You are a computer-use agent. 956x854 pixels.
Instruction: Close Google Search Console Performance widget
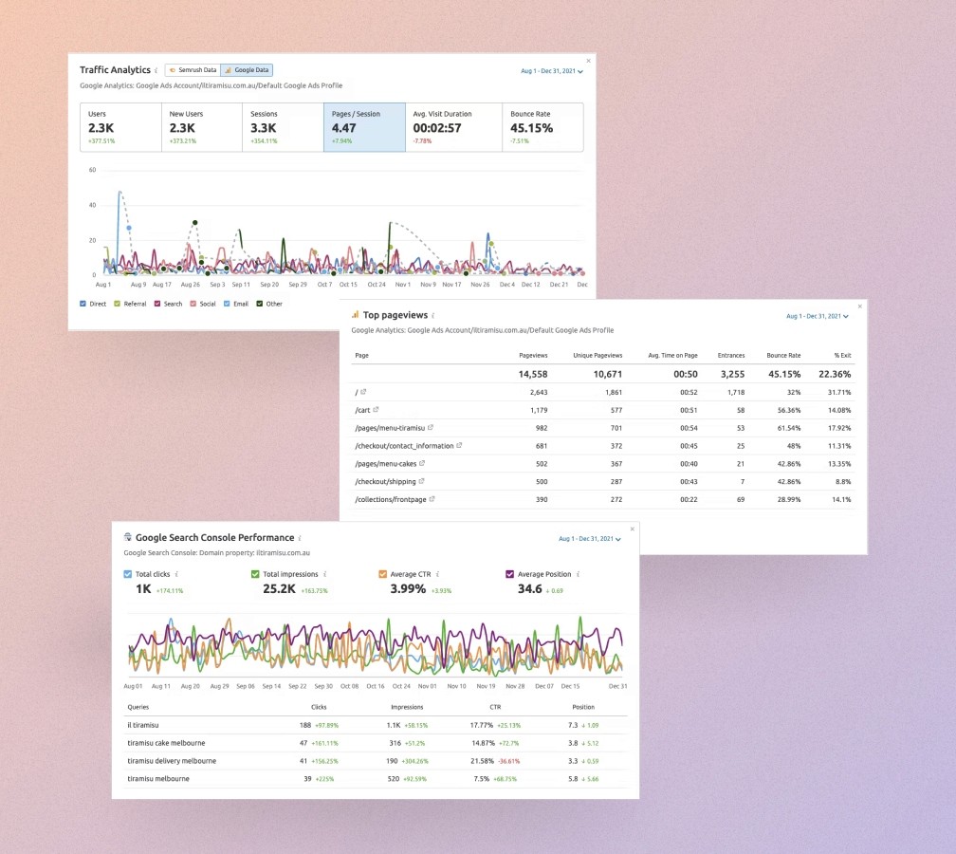pyautogui.click(x=633, y=529)
